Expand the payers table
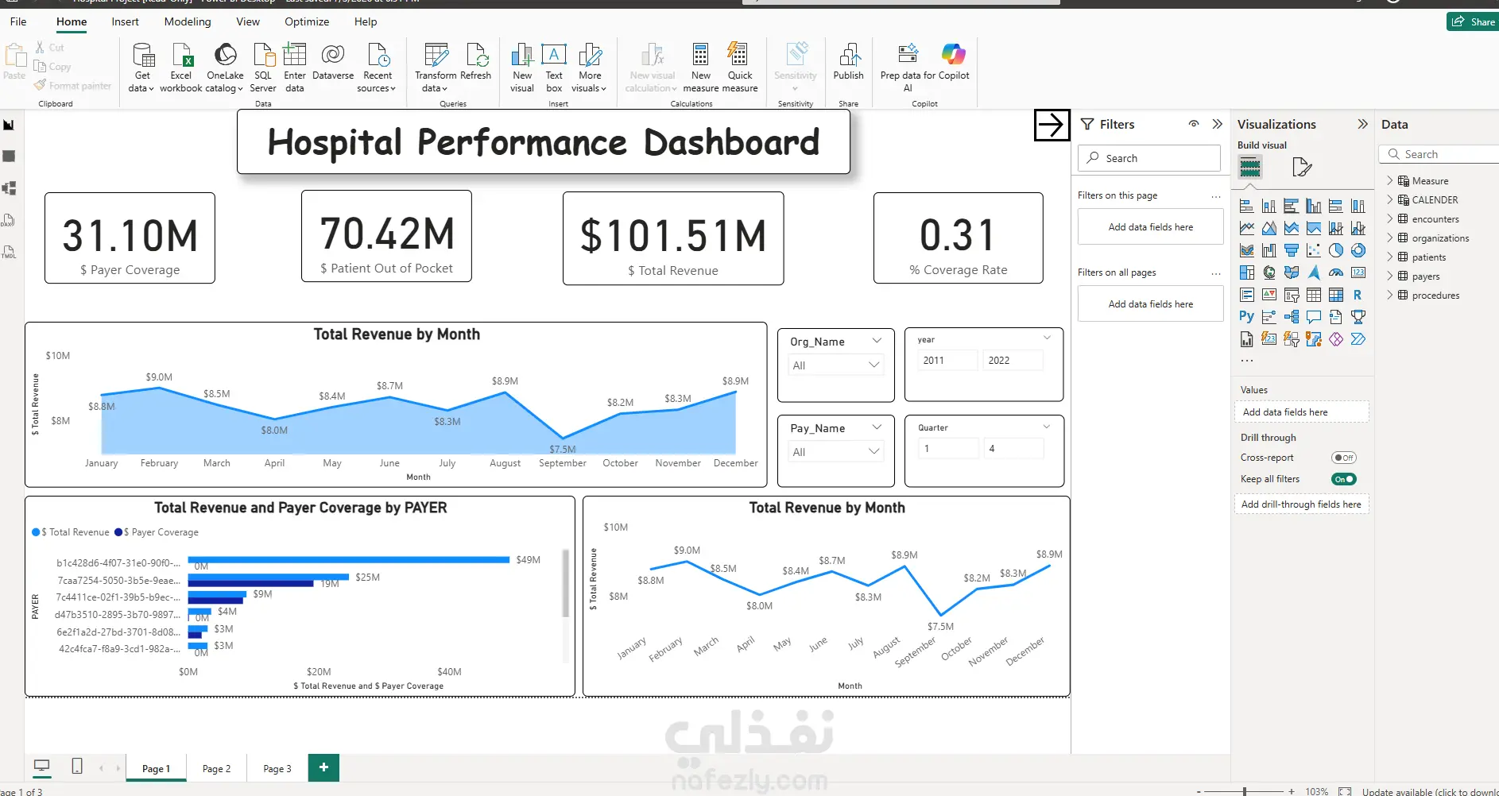The image size is (1499, 796). pyautogui.click(x=1390, y=276)
